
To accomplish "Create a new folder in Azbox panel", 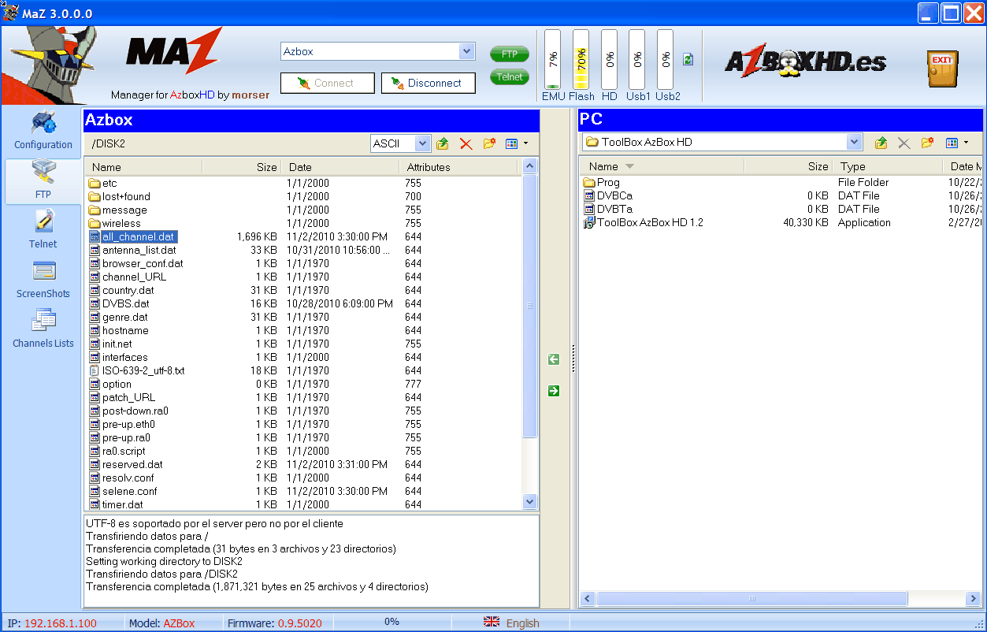I will 489,143.
